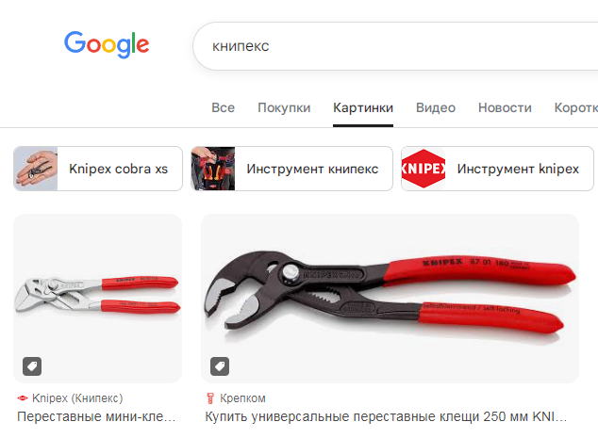Click the Крепком site favicon
The height and width of the screenshot is (438, 598).
coord(210,398)
